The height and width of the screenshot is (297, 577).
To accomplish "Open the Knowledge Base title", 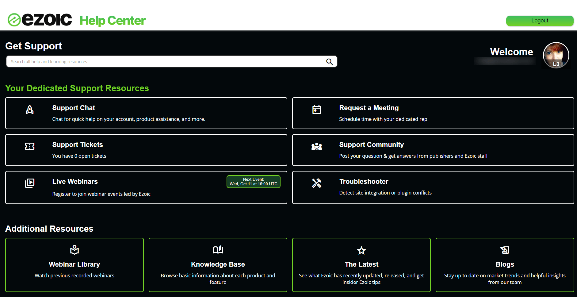I will [218, 264].
